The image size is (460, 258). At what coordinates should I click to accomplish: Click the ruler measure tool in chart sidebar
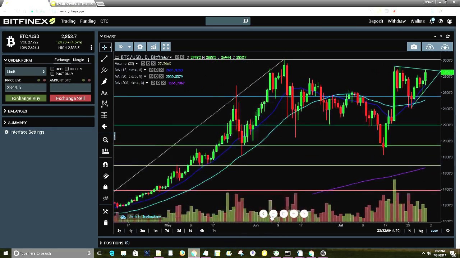pos(105,152)
